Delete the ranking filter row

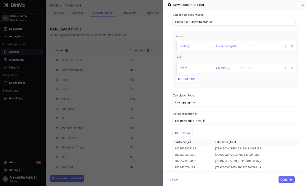pos(292,46)
